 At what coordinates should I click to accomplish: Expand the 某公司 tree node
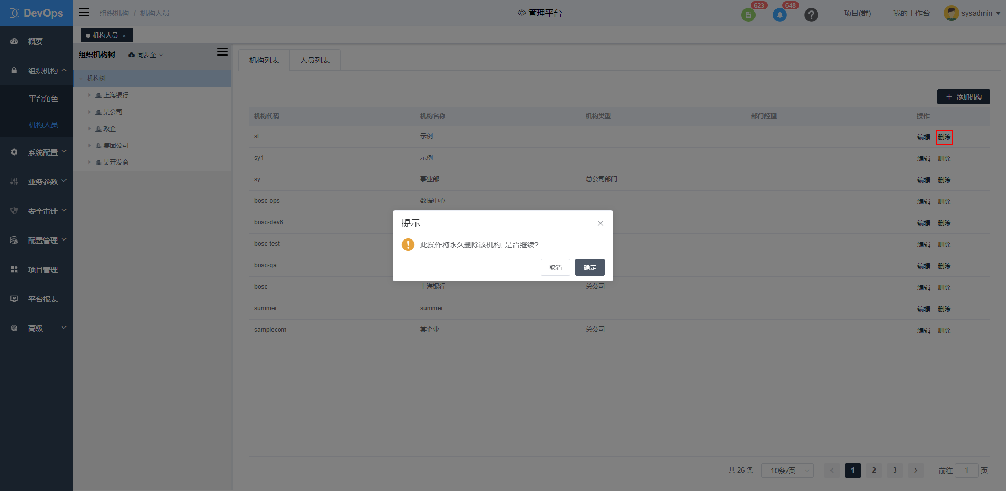point(89,112)
